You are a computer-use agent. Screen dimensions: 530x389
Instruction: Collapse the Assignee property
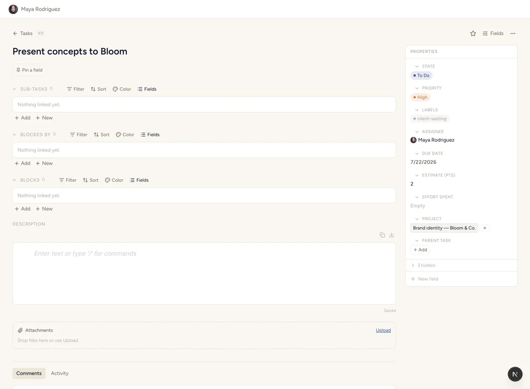point(417,132)
